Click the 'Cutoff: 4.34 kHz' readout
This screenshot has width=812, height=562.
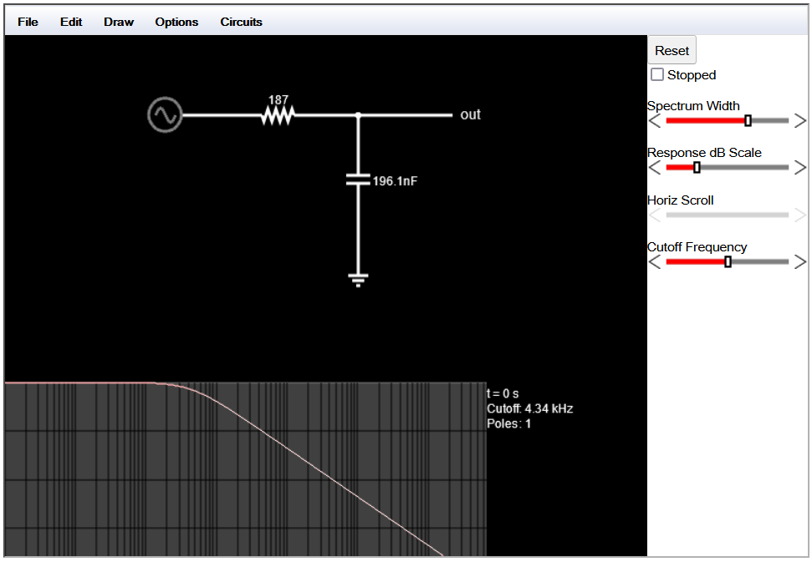(x=530, y=408)
